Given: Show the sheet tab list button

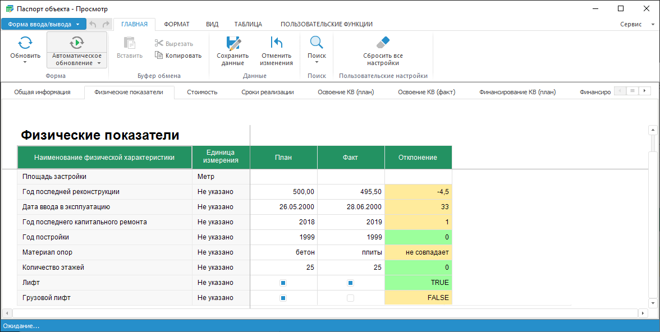Looking at the screenshot, I should [x=632, y=91].
